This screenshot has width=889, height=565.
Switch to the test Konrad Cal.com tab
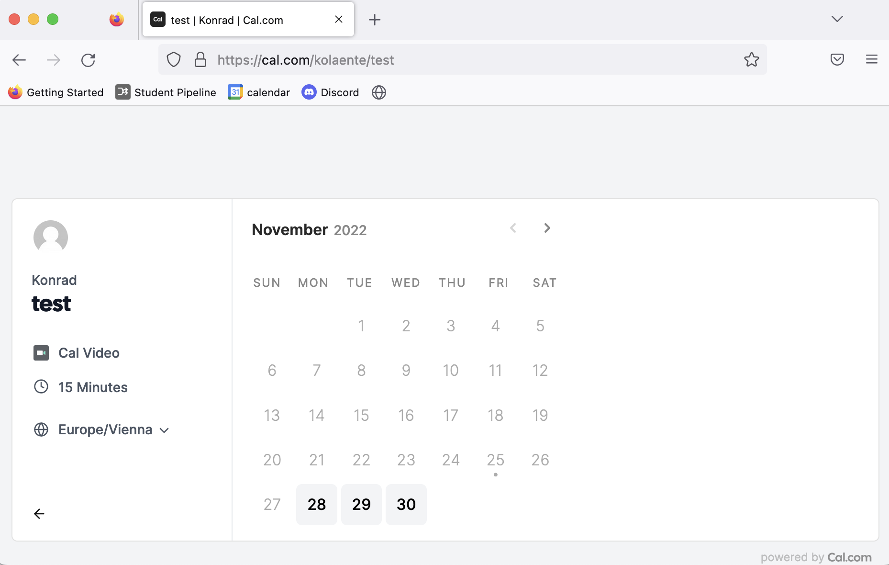click(x=227, y=20)
